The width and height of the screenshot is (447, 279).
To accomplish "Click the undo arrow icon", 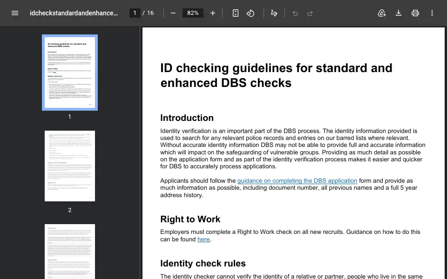I will point(295,13).
